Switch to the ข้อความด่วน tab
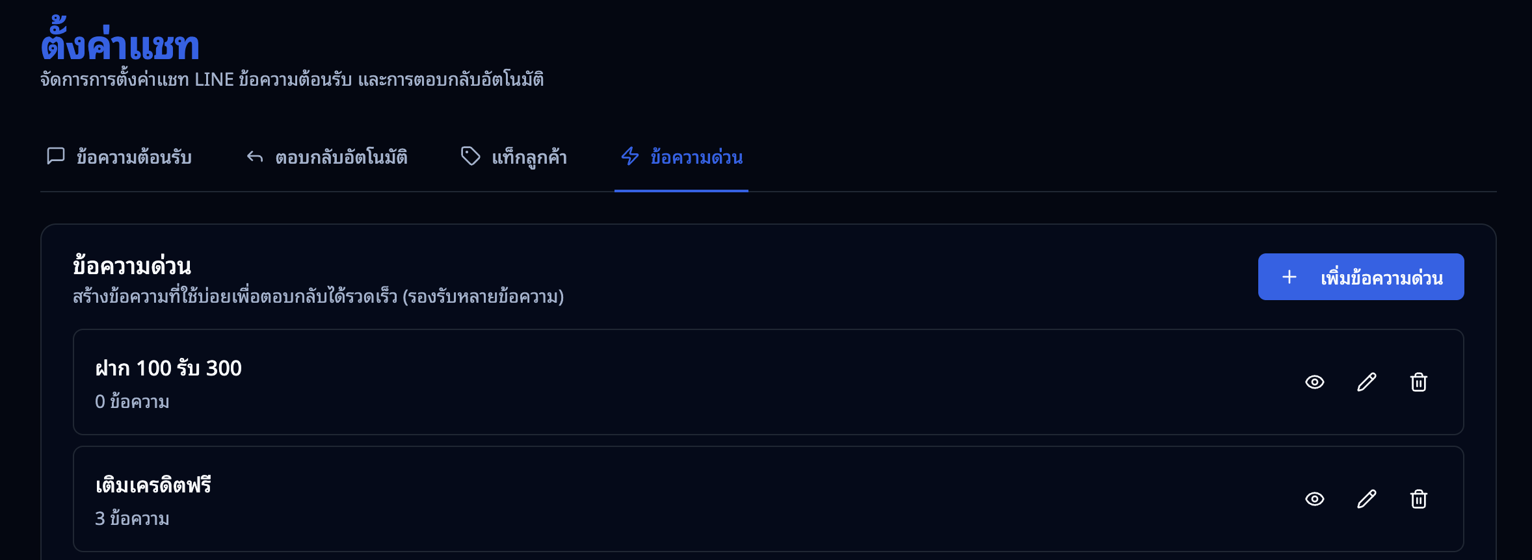This screenshot has height=560, width=1532. [x=681, y=156]
